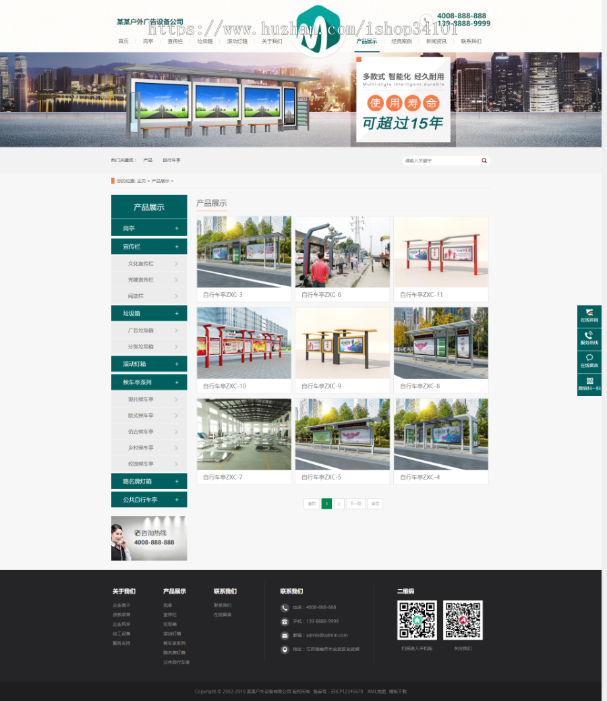Click 主页 in breadcrumb

pos(141,181)
